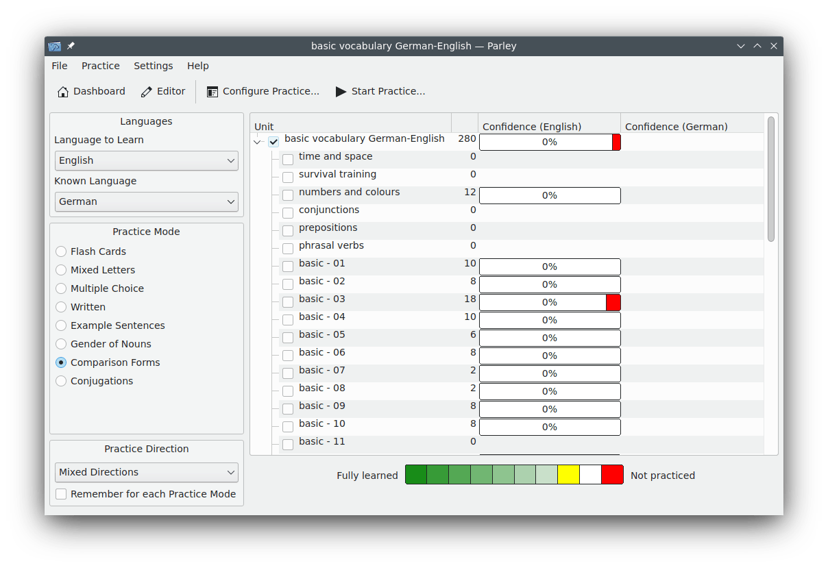Open the Practice menu
This screenshot has width=828, height=568.
pos(100,66)
